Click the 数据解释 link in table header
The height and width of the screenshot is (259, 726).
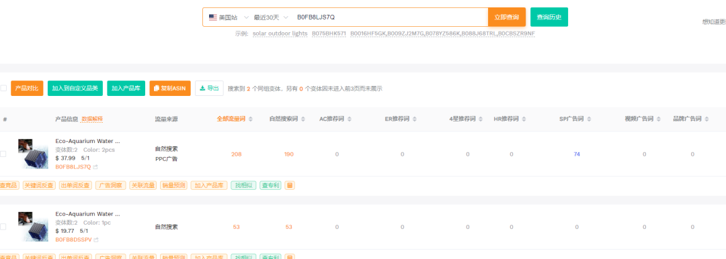92,119
